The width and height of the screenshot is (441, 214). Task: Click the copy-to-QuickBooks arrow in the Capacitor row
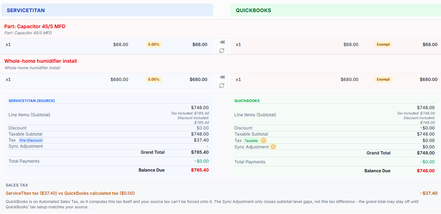click(x=222, y=42)
